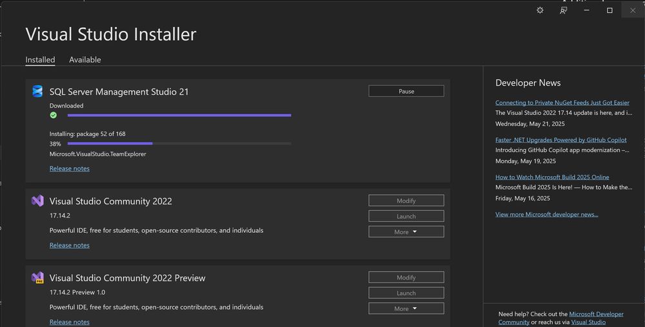View more Microsoft developer news

click(x=547, y=214)
